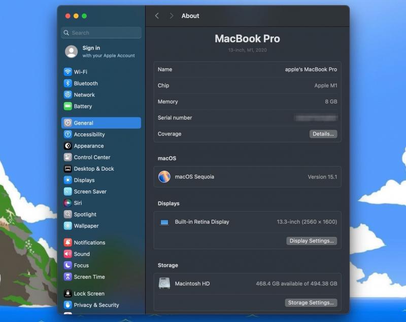This screenshot has width=406, height=322.
Task: Click the magnifier icon in the Search field
Action: (66, 33)
